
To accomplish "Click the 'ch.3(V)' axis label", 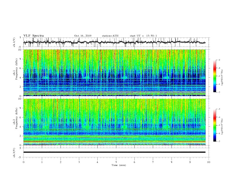I will coord(14,153).
